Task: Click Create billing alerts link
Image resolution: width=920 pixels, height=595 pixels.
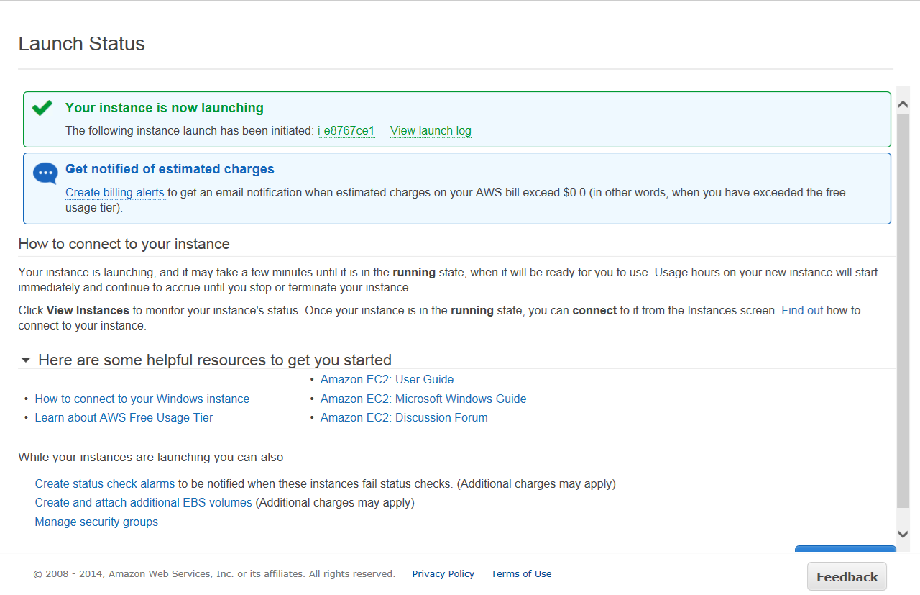Action: point(115,192)
